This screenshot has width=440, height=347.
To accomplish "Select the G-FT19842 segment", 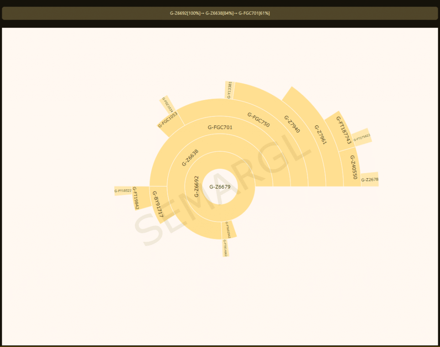I will point(136,198).
